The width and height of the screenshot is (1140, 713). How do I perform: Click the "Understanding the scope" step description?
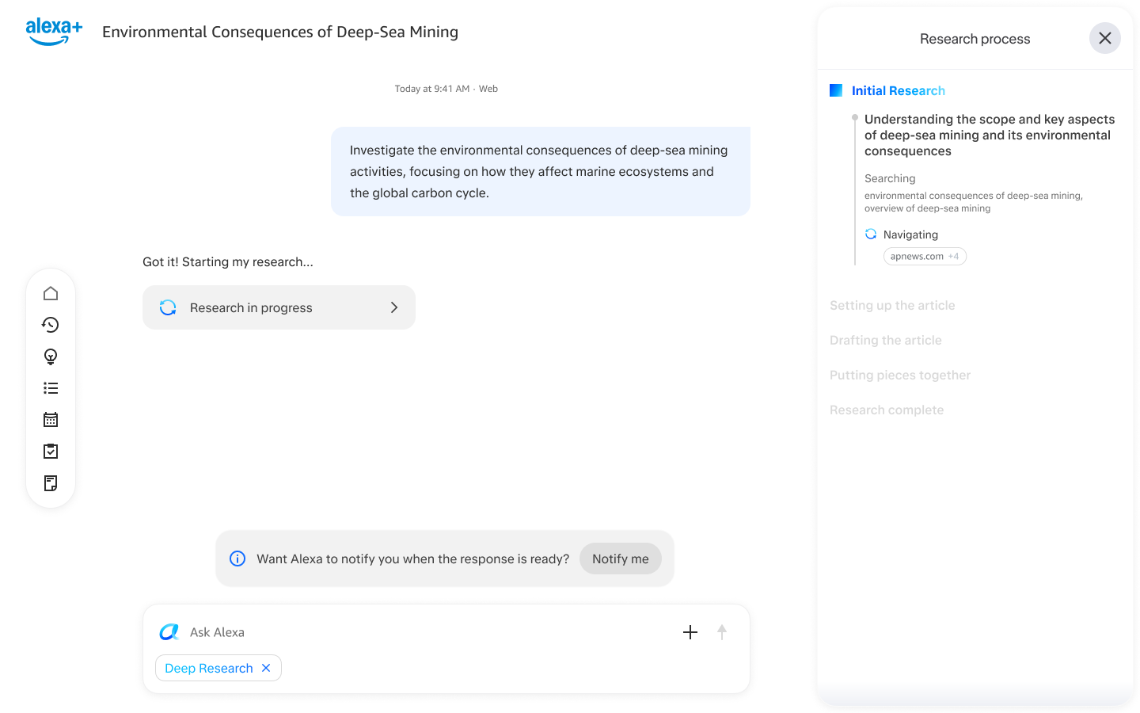tap(990, 135)
